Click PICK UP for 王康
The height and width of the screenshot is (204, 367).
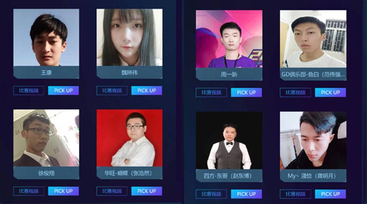pyautogui.click(x=63, y=91)
